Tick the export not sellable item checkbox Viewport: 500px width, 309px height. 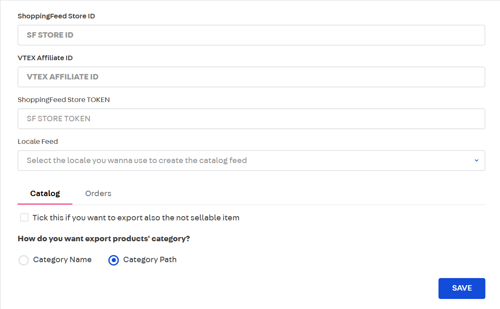(24, 217)
